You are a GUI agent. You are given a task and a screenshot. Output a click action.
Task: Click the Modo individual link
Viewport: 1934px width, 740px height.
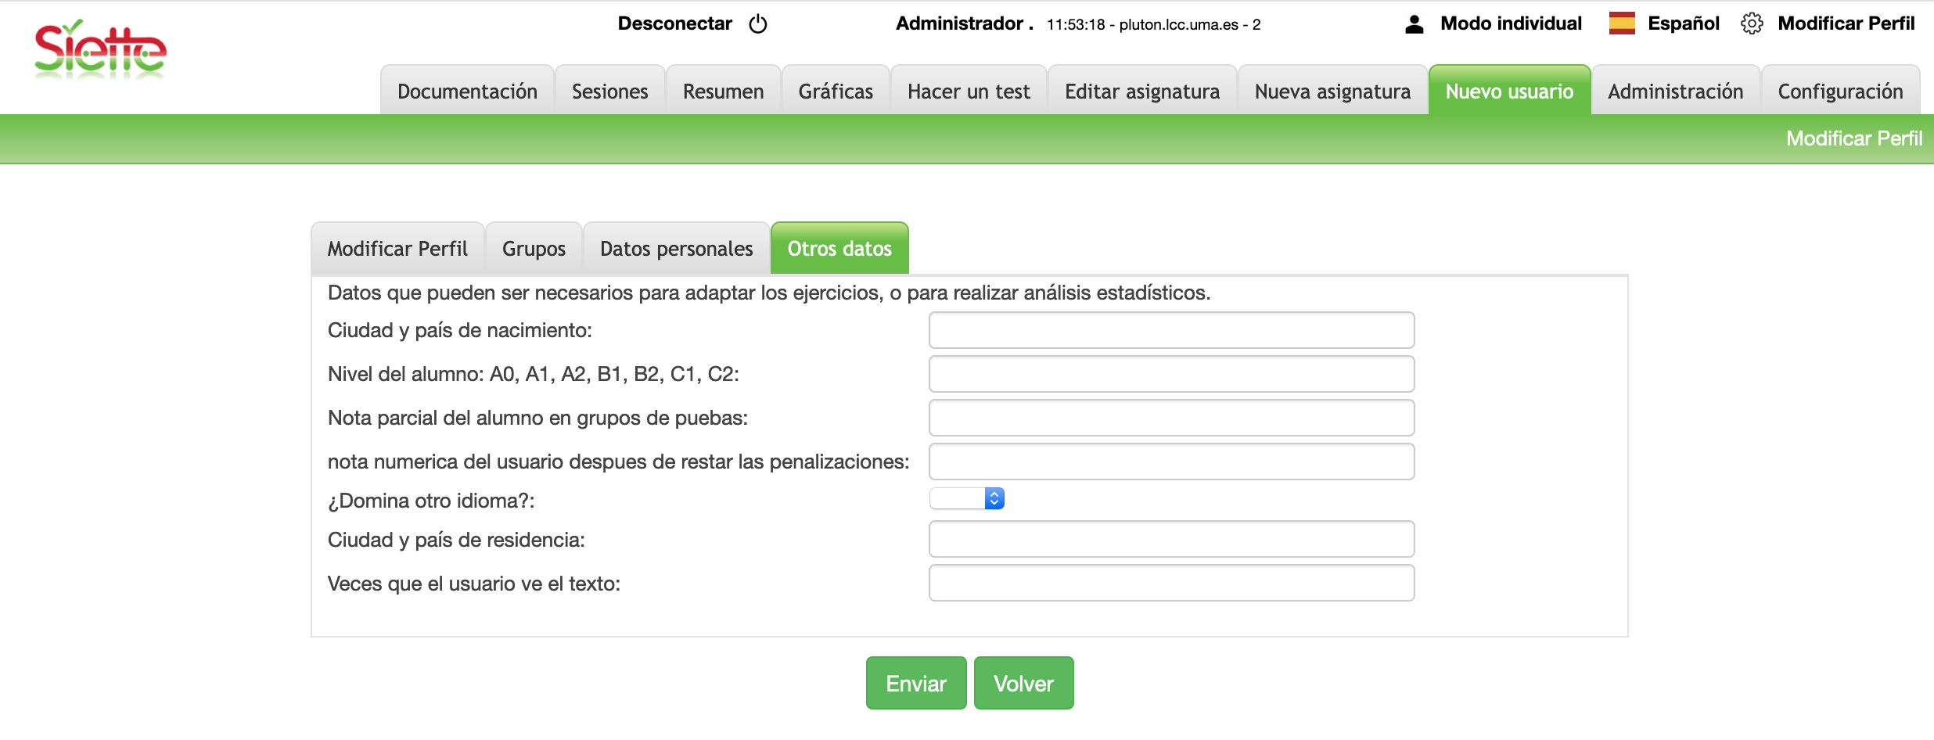pos(1511,23)
